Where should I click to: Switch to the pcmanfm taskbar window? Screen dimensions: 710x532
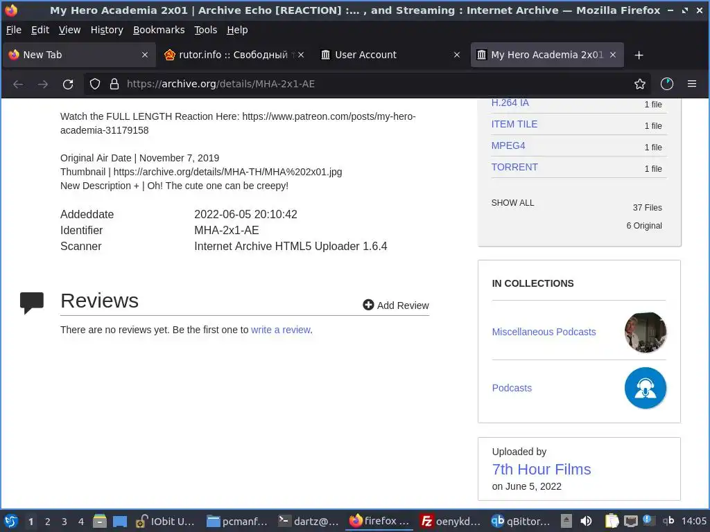pyautogui.click(x=237, y=521)
